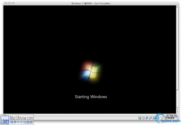Click the virtualization V indicator icon
The width and height of the screenshot is (182, 125).
coord(158,118)
